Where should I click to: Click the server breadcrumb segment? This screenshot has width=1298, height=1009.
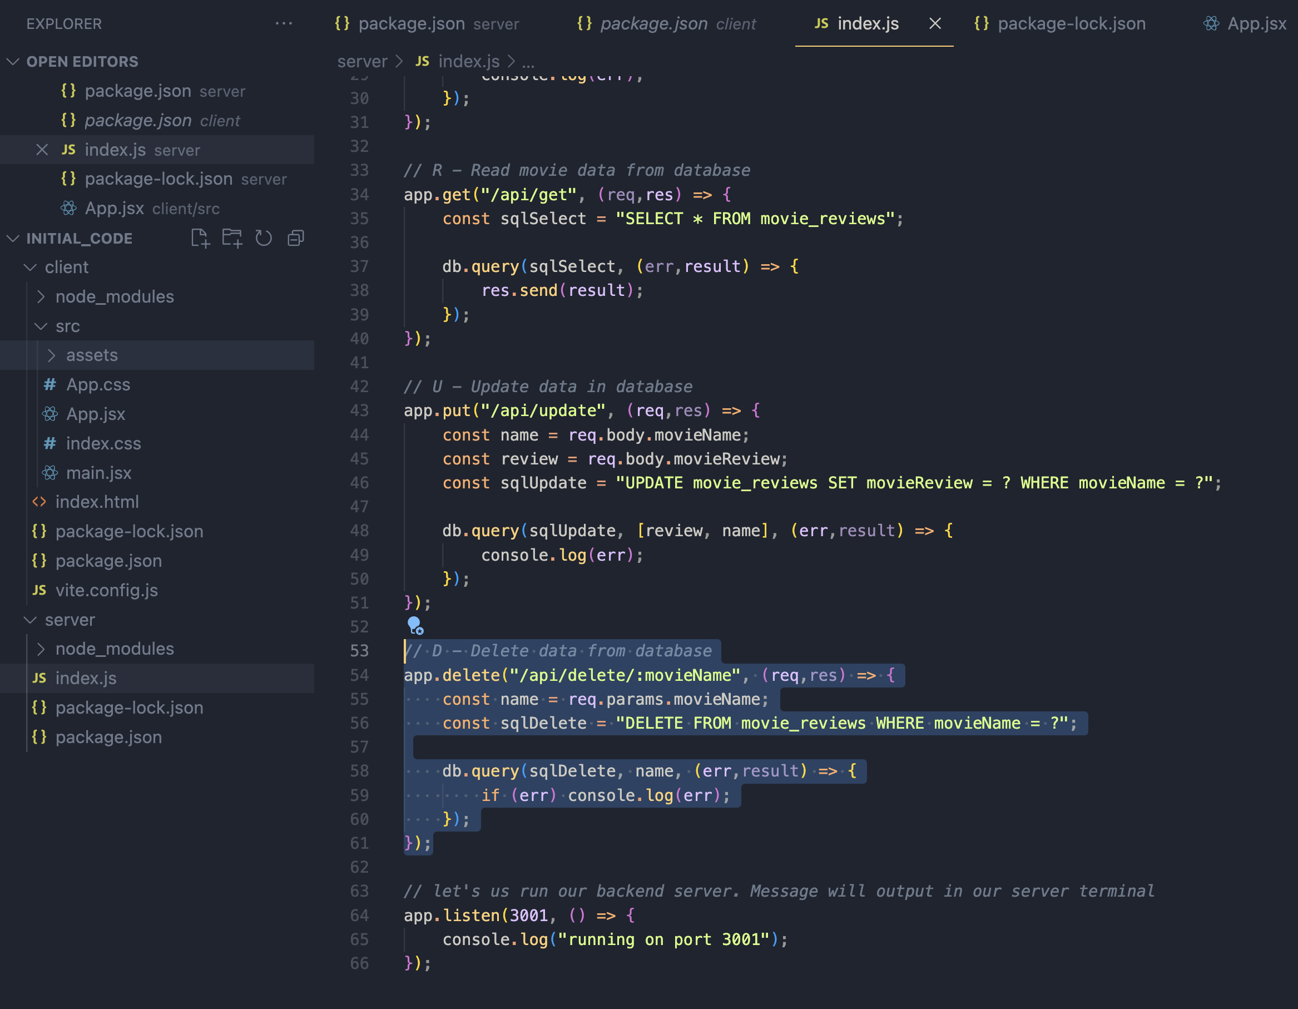362,61
